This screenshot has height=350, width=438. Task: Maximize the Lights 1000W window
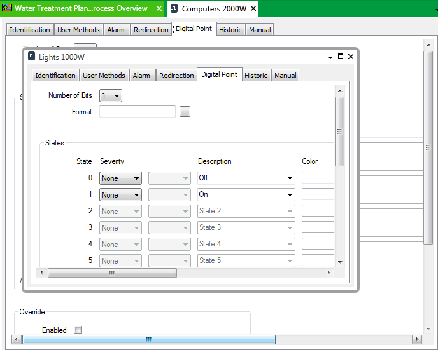pos(341,57)
